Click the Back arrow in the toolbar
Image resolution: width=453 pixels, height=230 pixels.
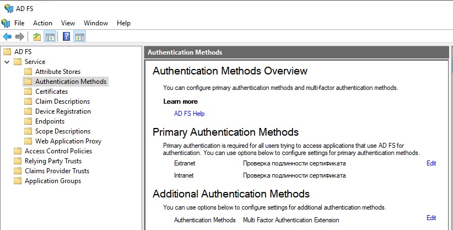(x=7, y=37)
